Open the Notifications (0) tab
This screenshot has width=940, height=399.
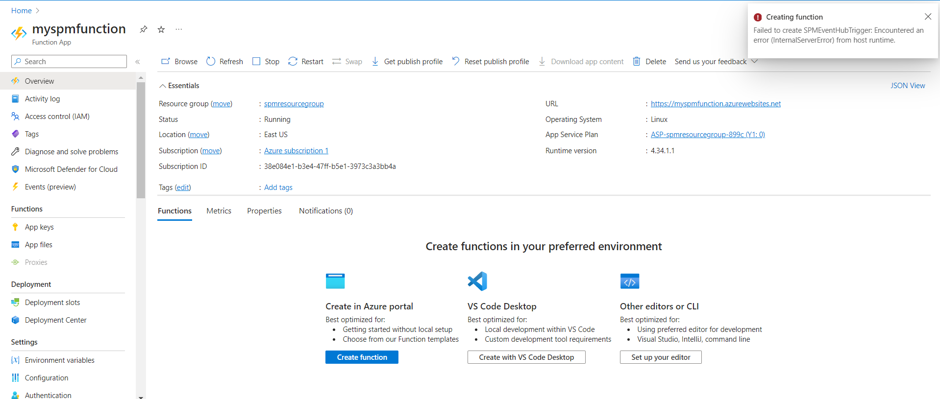coord(326,211)
